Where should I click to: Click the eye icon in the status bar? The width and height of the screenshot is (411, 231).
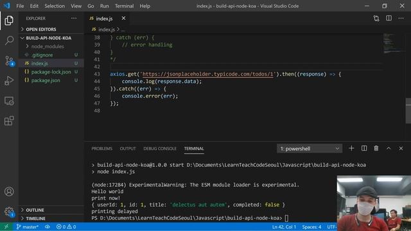48,227
